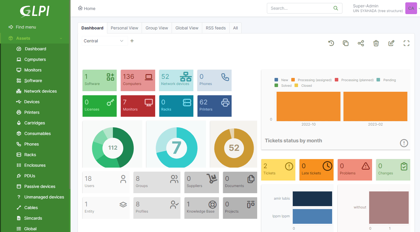The image size is (420, 232).
Task: Open the RSS feeds tab
Action: [x=215, y=28]
